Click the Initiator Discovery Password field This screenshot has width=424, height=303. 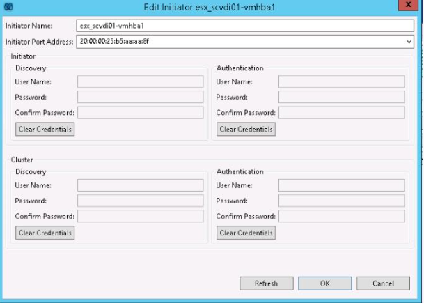tap(140, 97)
